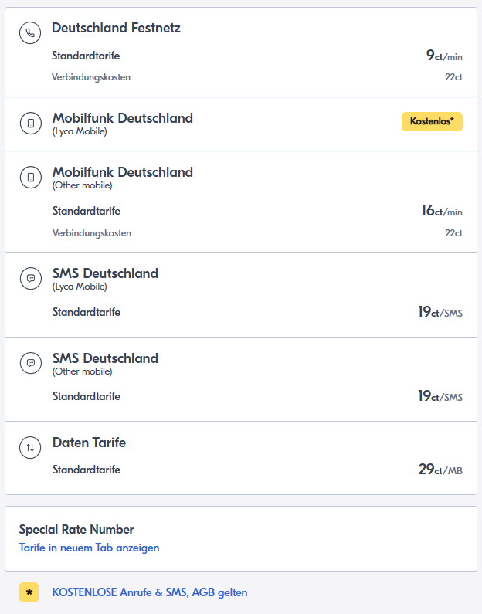Click the Deutschland Festnetz heading
Viewport: 482px width, 614px height.
(x=116, y=29)
